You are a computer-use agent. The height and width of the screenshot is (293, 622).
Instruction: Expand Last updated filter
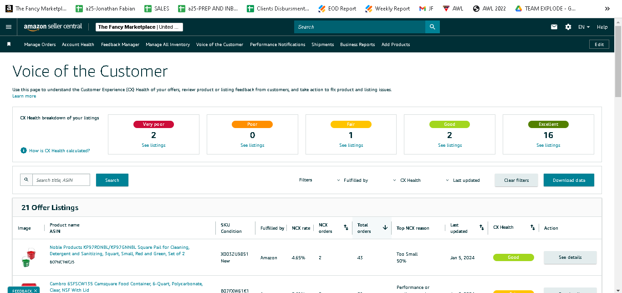[463, 180]
